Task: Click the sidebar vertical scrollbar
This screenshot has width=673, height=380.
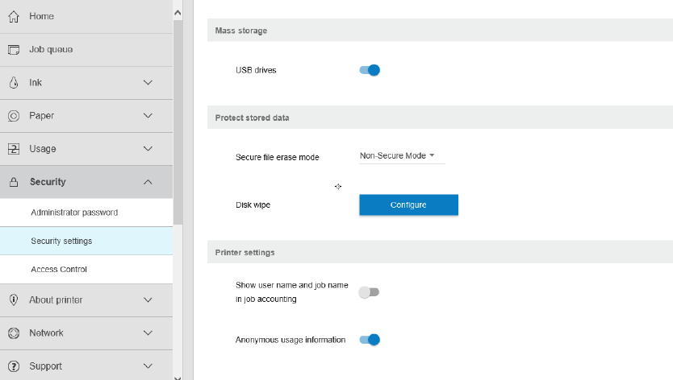Action: click(178, 121)
